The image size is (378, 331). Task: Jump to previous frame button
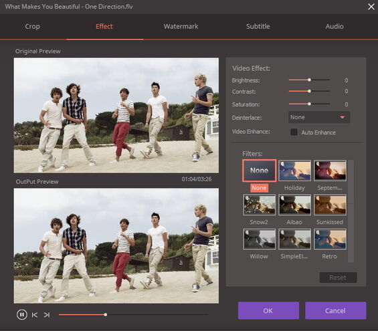(35, 315)
